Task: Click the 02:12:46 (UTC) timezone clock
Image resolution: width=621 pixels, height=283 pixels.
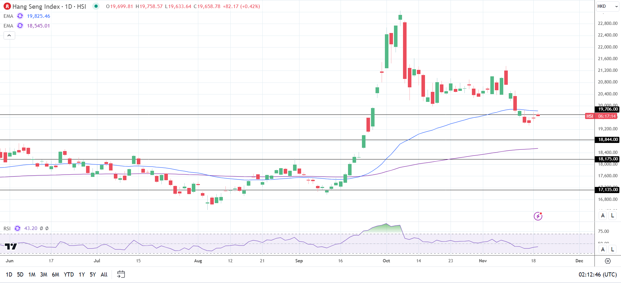Action: [598, 275]
